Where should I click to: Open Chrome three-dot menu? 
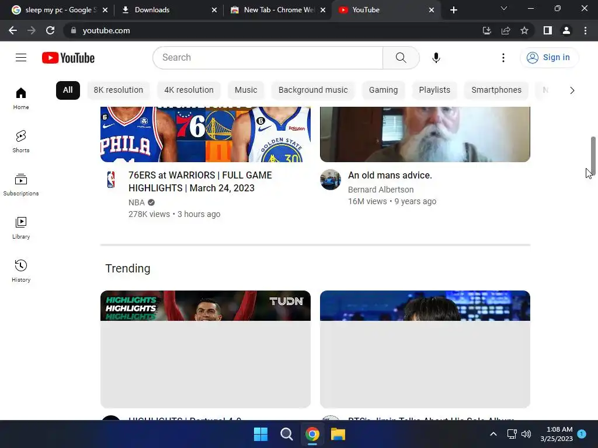[585, 30]
